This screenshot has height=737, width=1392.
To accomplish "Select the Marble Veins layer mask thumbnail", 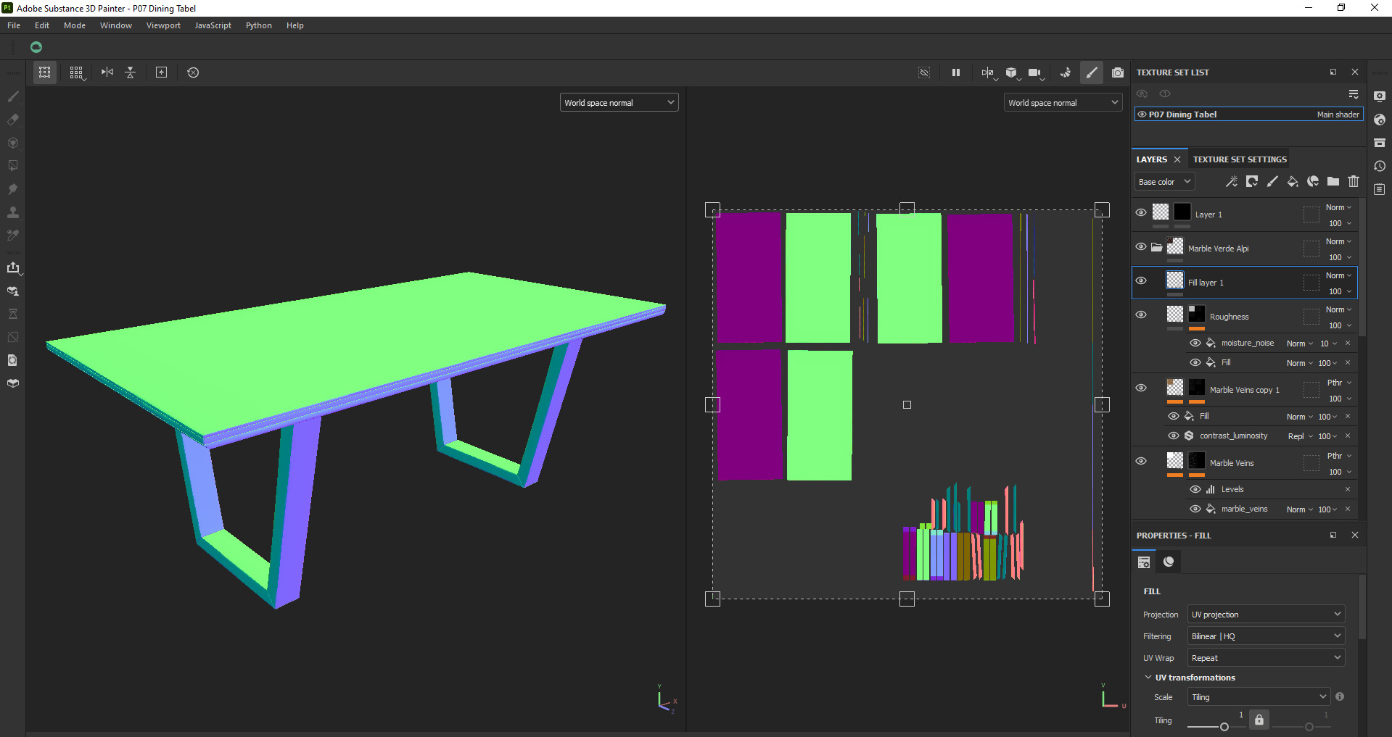I will point(1197,460).
